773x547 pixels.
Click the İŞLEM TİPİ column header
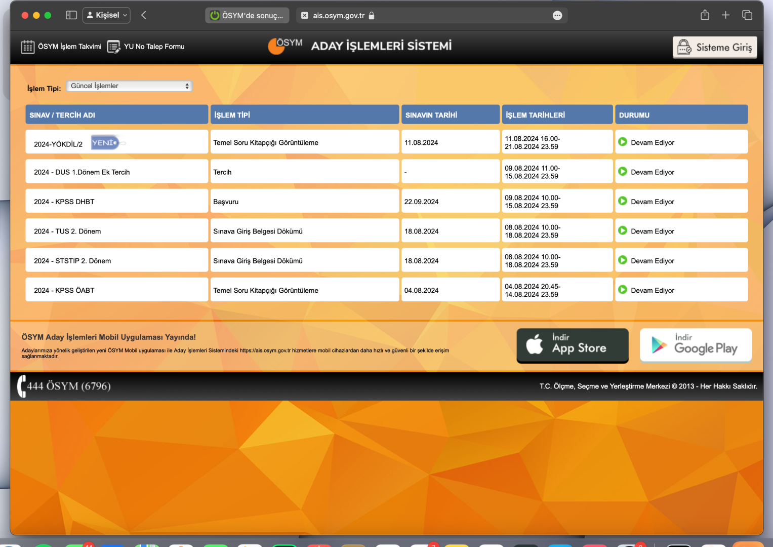point(305,114)
